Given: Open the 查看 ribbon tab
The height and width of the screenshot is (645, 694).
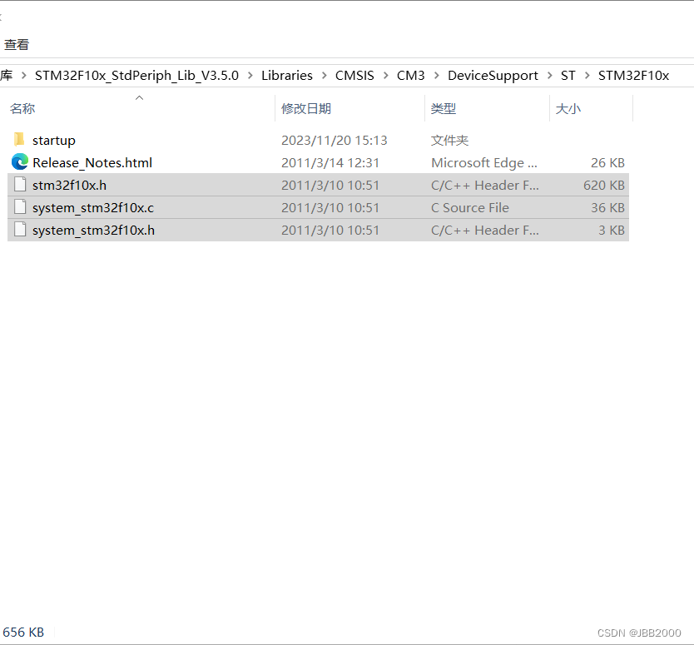Looking at the screenshot, I should (17, 44).
